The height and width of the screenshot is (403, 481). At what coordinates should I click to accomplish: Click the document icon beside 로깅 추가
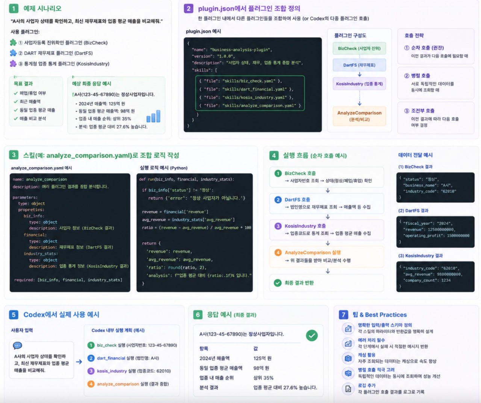[x=348, y=389]
